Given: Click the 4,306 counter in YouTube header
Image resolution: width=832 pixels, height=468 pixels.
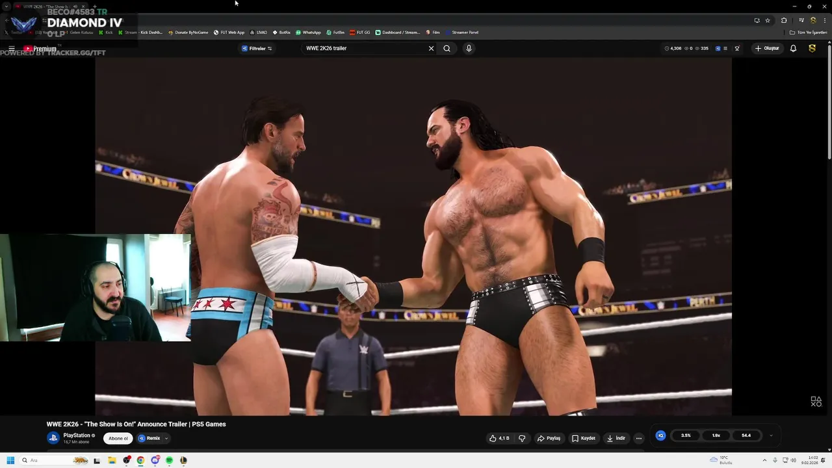Looking at the screenshot, I should tap(673, 48).
